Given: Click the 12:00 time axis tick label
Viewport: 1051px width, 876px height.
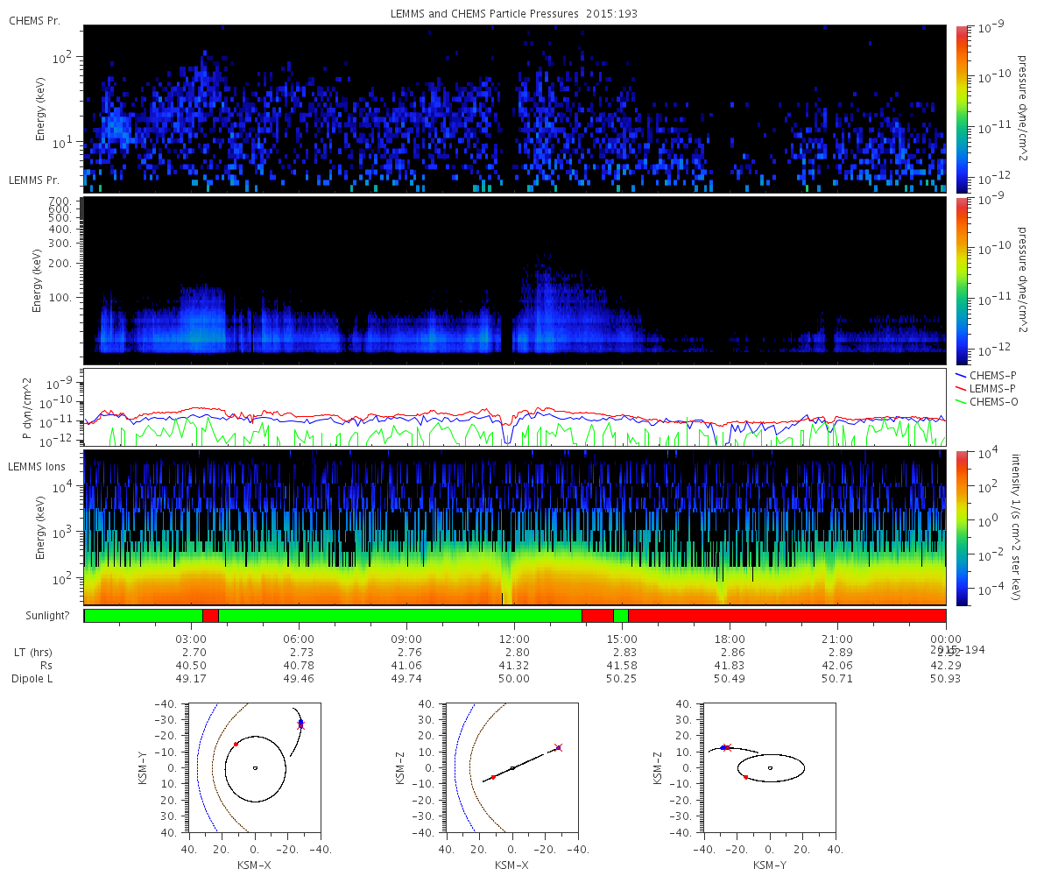Looking at the screenshot, I should (514, 639).
